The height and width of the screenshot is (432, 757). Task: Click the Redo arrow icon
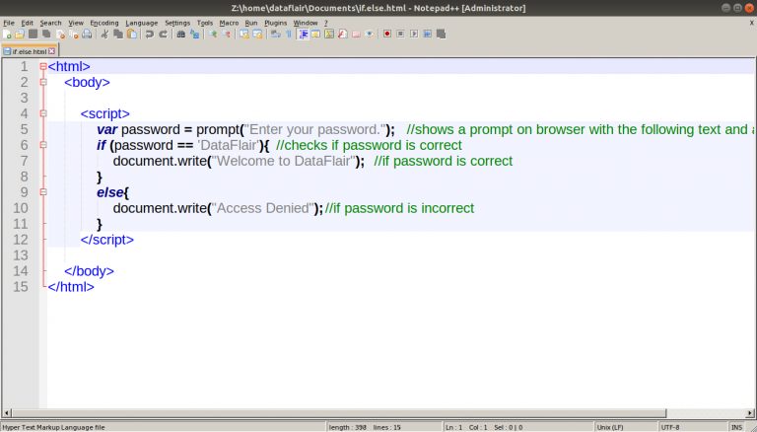click(164, 34)
